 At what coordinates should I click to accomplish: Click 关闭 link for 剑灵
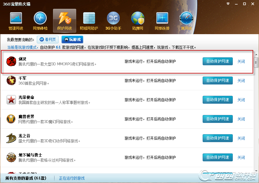241,61
